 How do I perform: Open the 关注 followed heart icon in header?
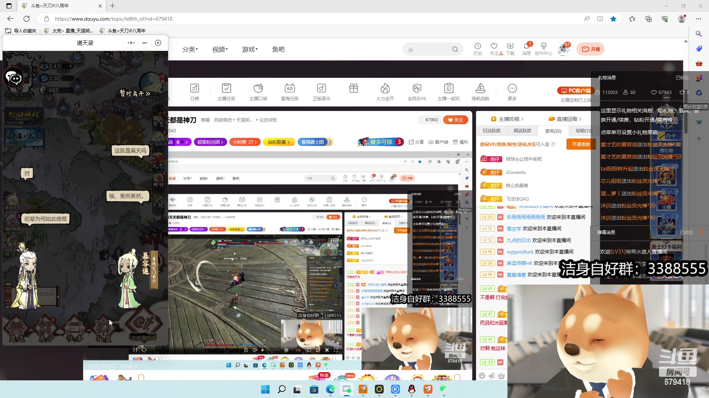click(x=494, y=49)
